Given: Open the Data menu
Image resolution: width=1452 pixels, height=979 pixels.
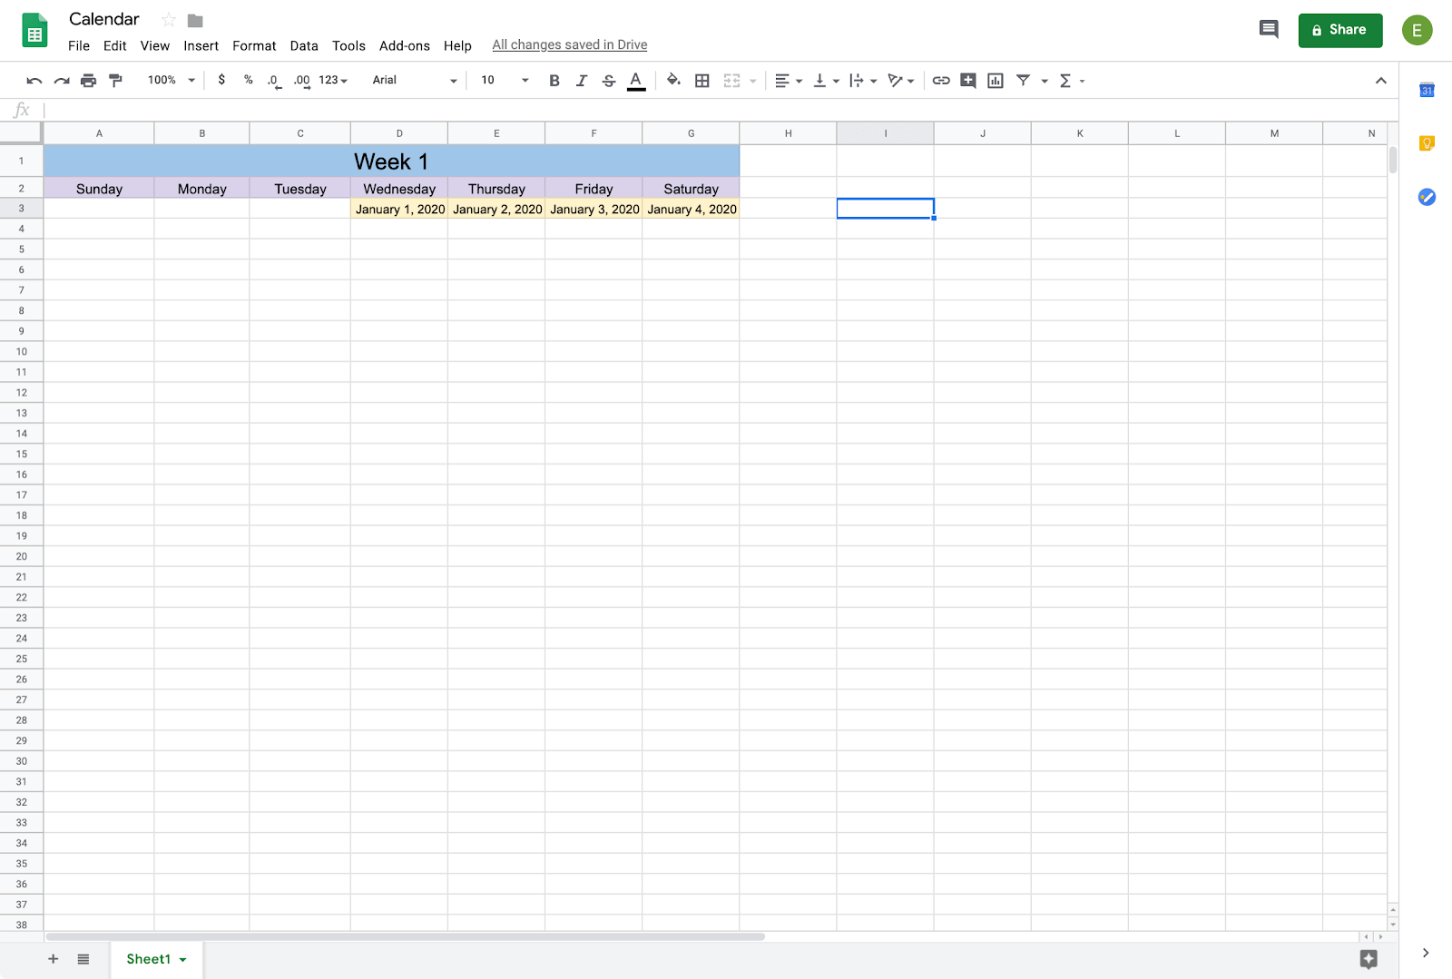Looking at the screenshot, I should click(304, 45).
